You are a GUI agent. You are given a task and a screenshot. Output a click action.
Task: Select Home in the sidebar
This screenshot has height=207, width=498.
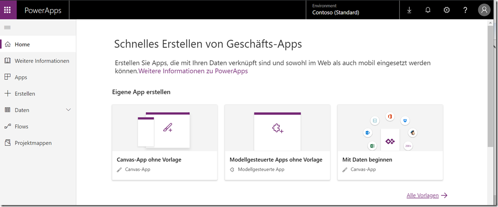coord(38,44)
